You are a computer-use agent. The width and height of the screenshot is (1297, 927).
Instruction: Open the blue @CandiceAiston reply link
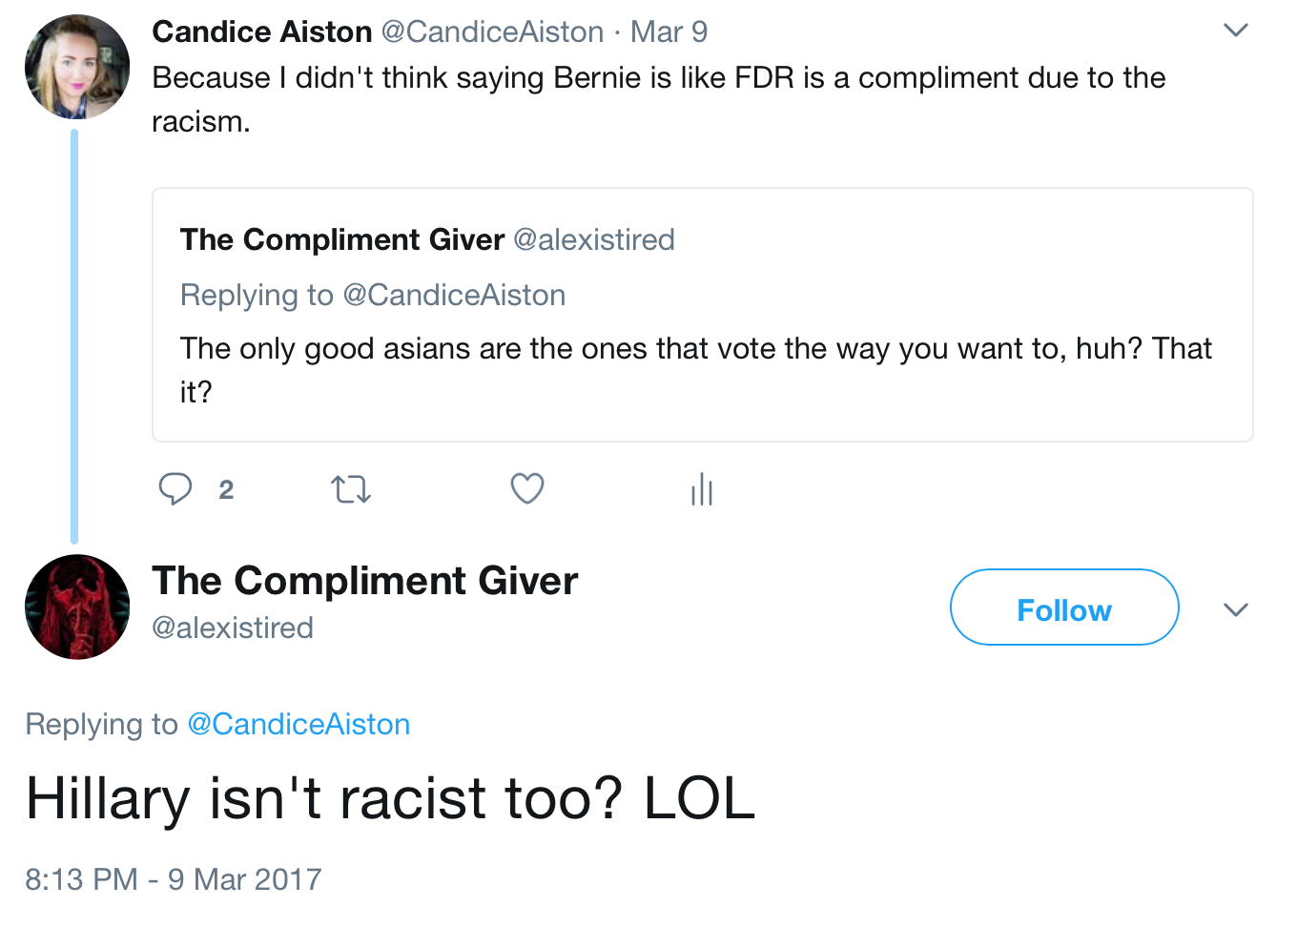[x=299, y=724]
